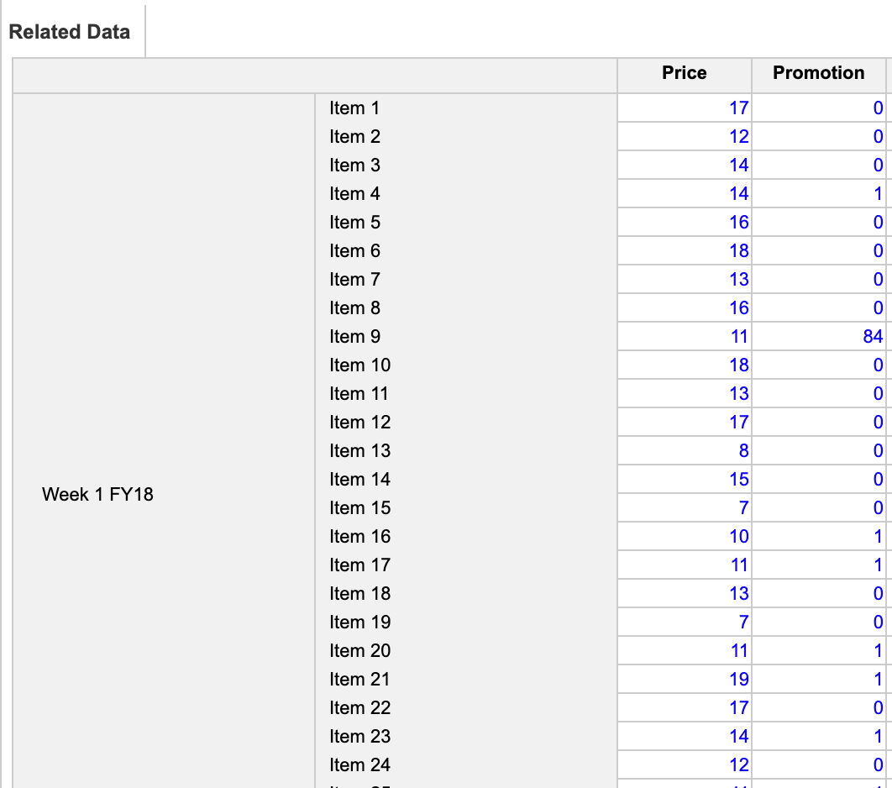Click the Price cell for Item 15
Screen dimensions: 892x788
tap(685, 507)
